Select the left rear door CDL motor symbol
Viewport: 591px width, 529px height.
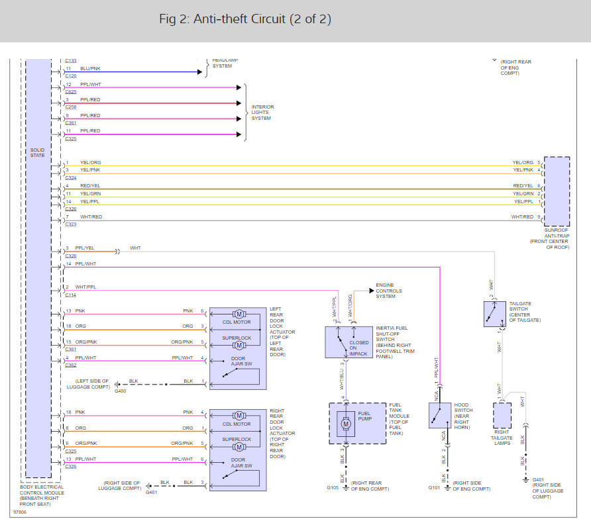coord(240,313)
